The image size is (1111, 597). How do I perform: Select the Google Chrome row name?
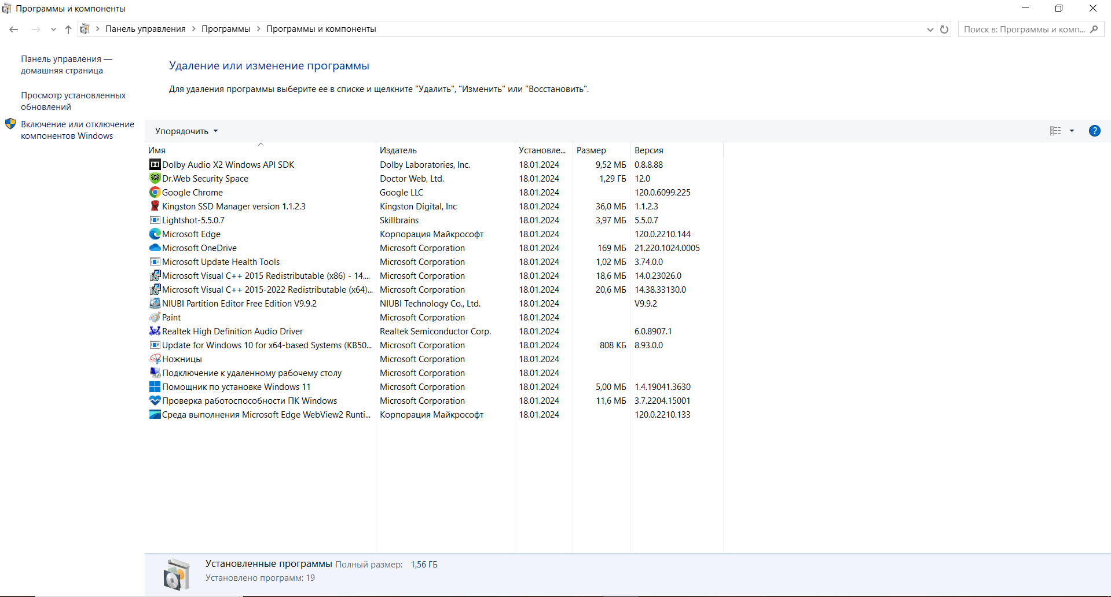point(192,193)
